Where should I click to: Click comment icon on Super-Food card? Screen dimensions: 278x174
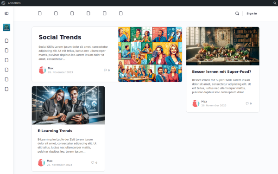[x=247, y=103]
